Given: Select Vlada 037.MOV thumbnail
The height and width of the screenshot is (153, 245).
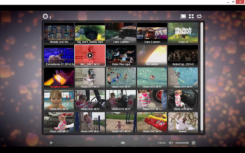Looking at the screenshot, I should click(59, 122).
